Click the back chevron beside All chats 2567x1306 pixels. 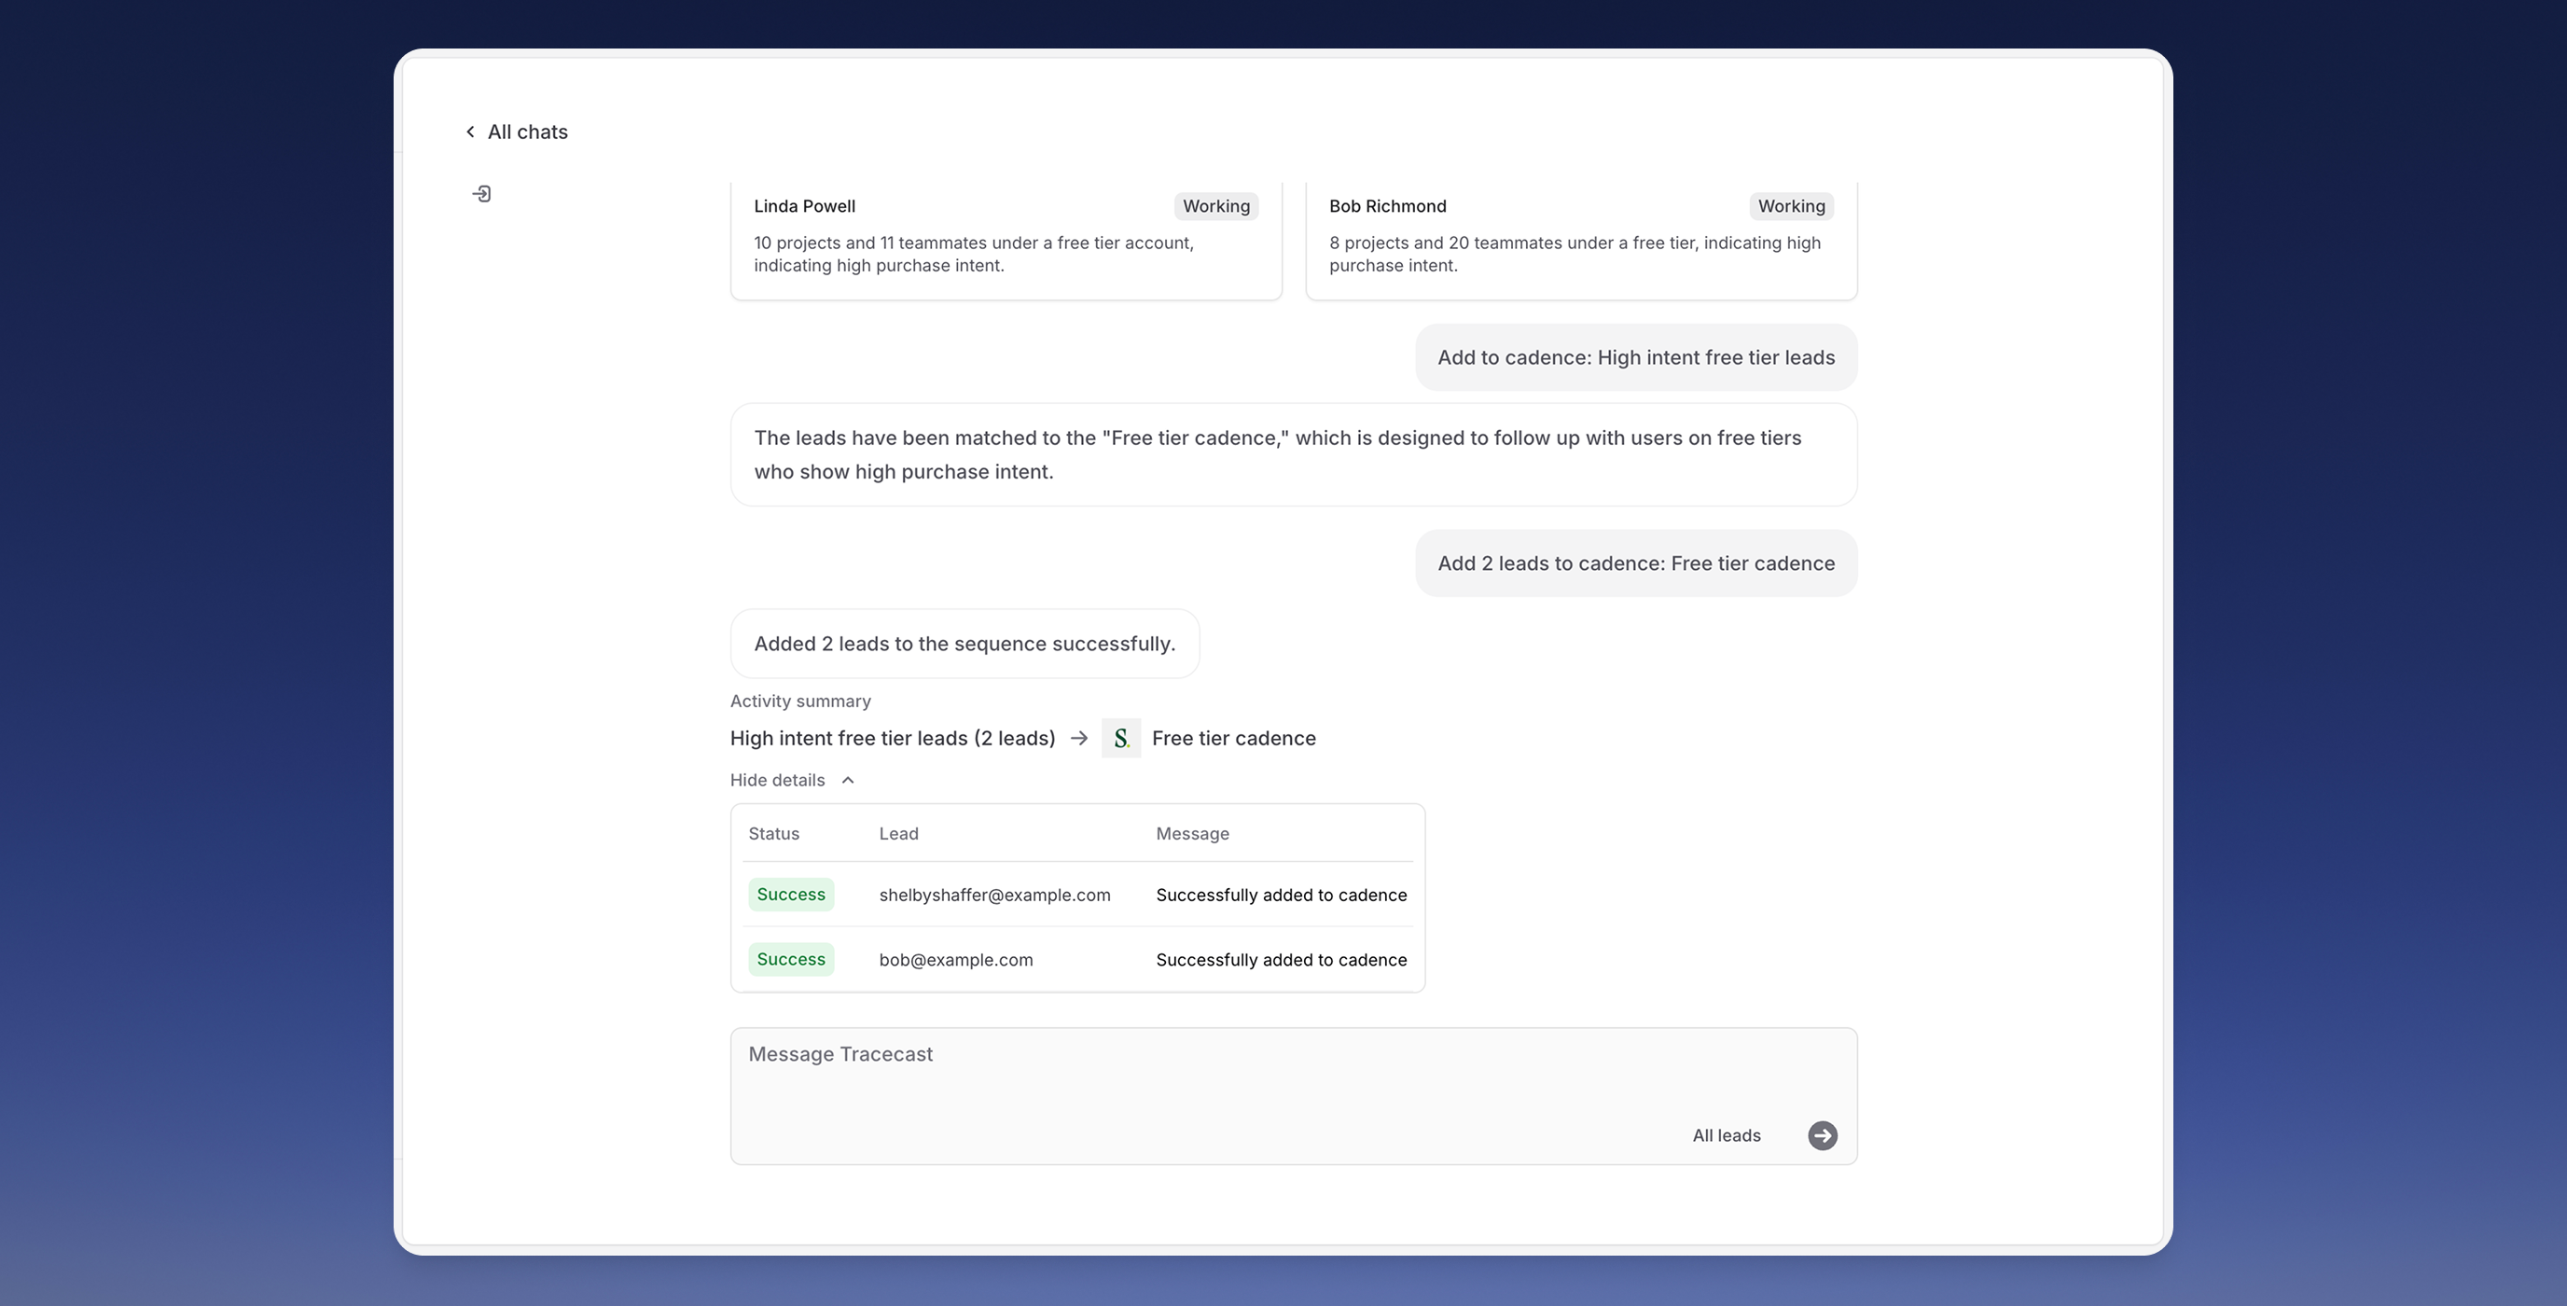pyautogui.click(x=470, y=132)
